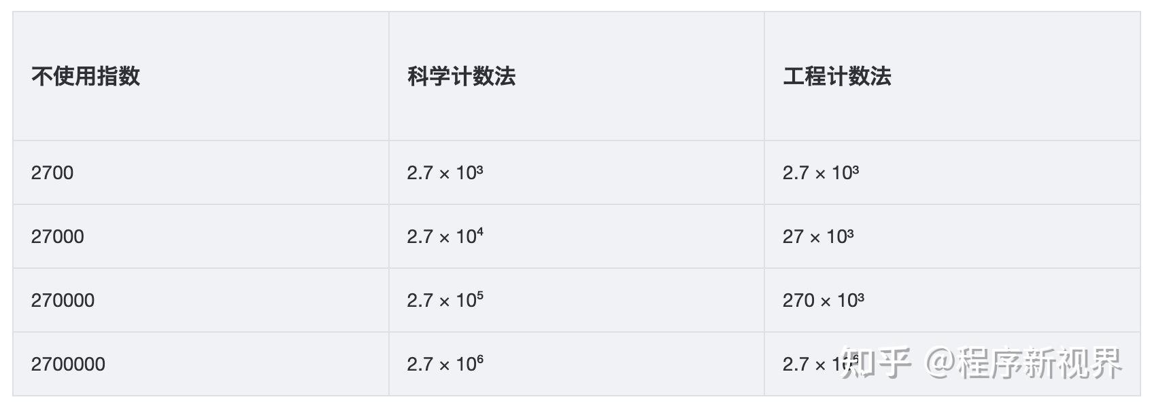Click the multiplication sign in 27 × 10³

815,238
